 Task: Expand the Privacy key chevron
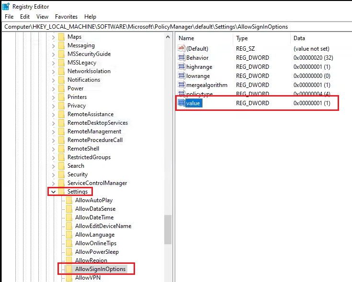click(x=53, y=106)
